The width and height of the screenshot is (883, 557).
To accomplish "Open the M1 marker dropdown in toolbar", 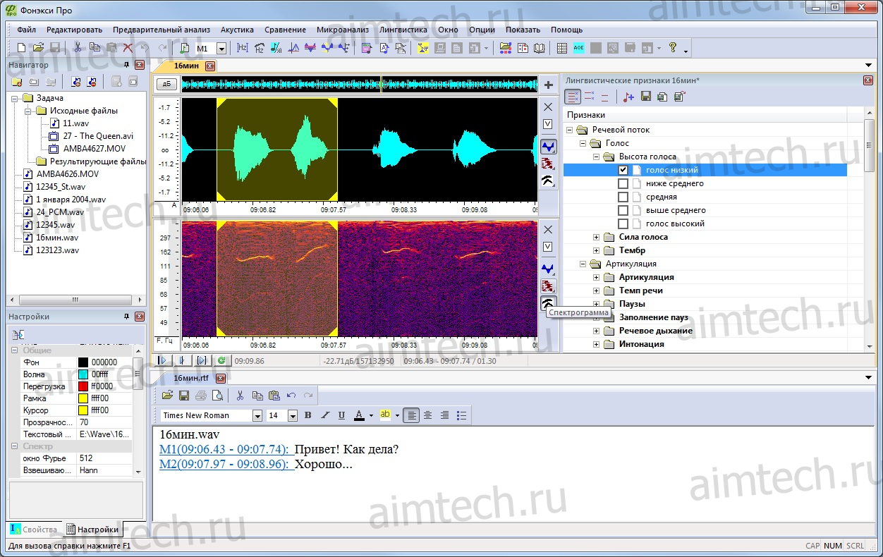I will pos(221,49).
